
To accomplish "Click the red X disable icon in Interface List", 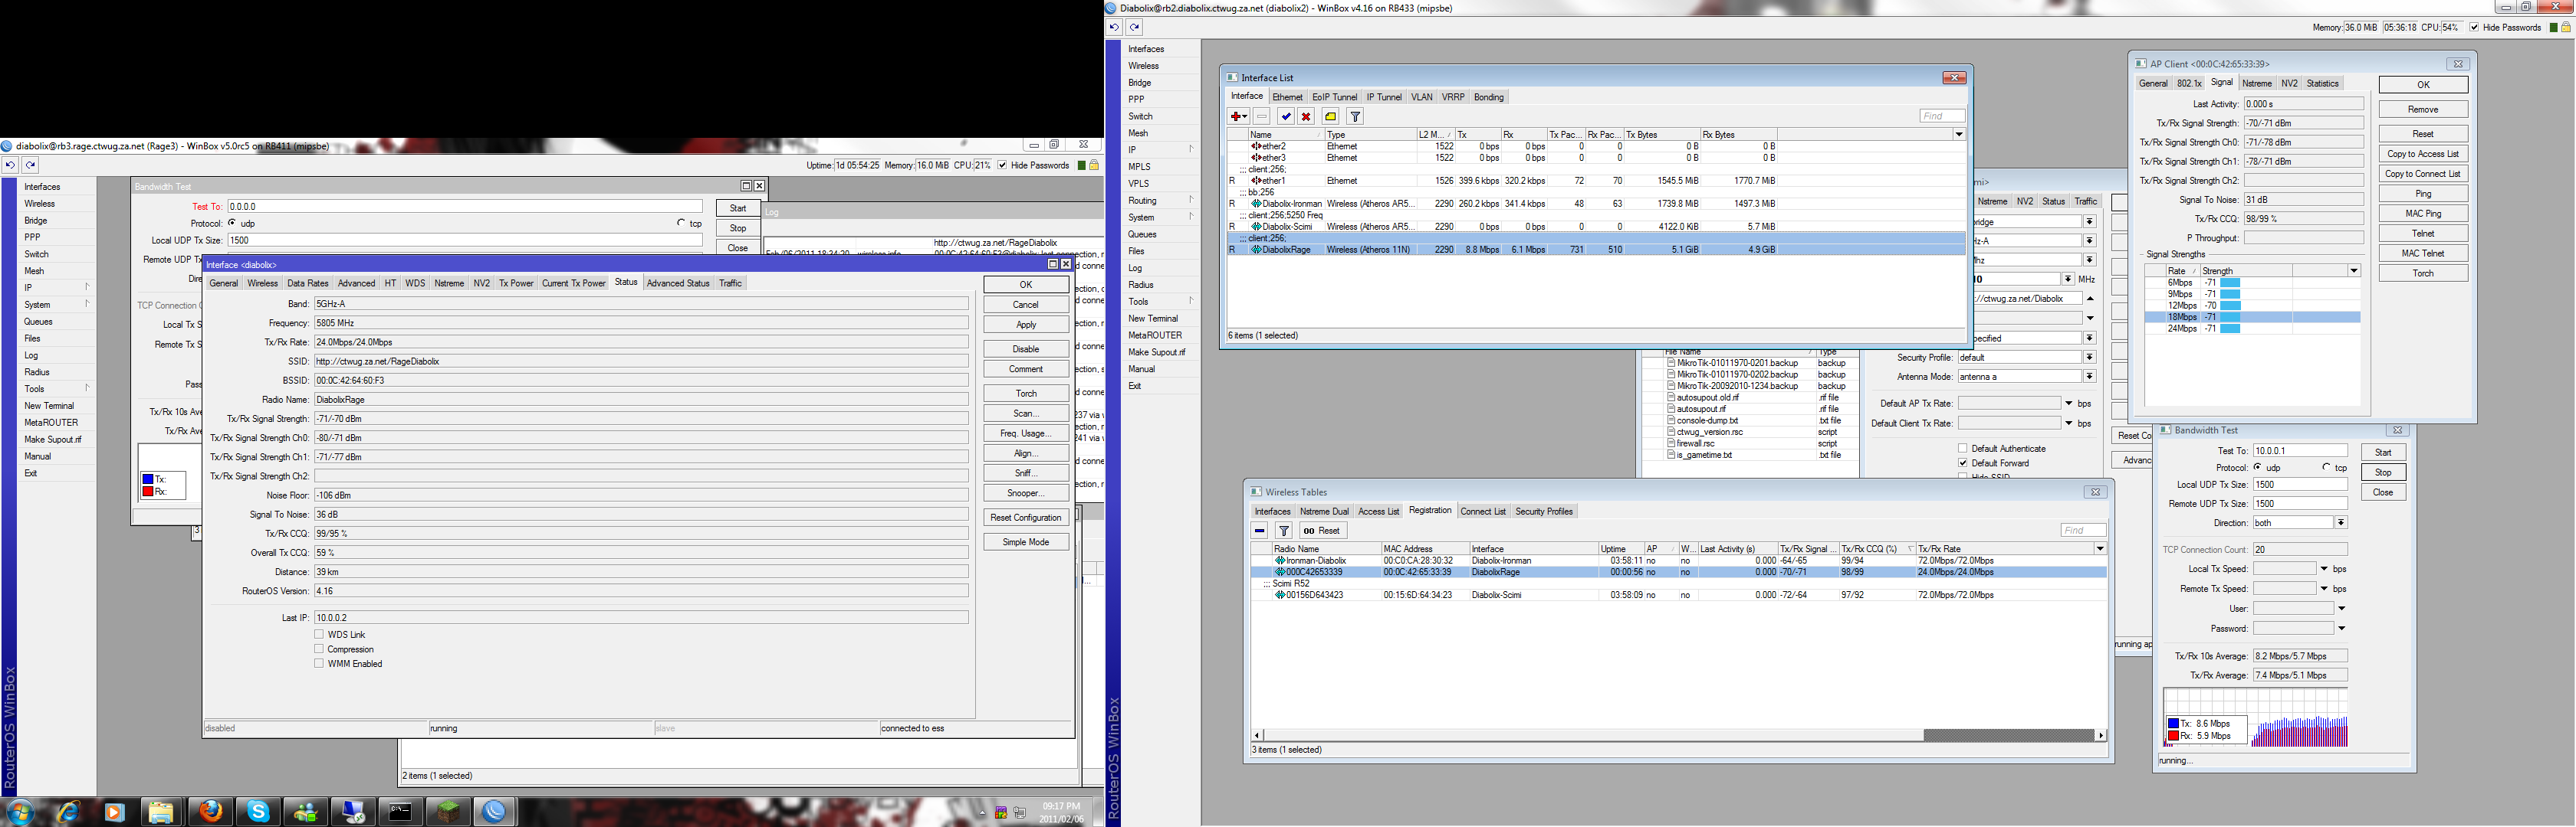I will (x=1306, y=117).
